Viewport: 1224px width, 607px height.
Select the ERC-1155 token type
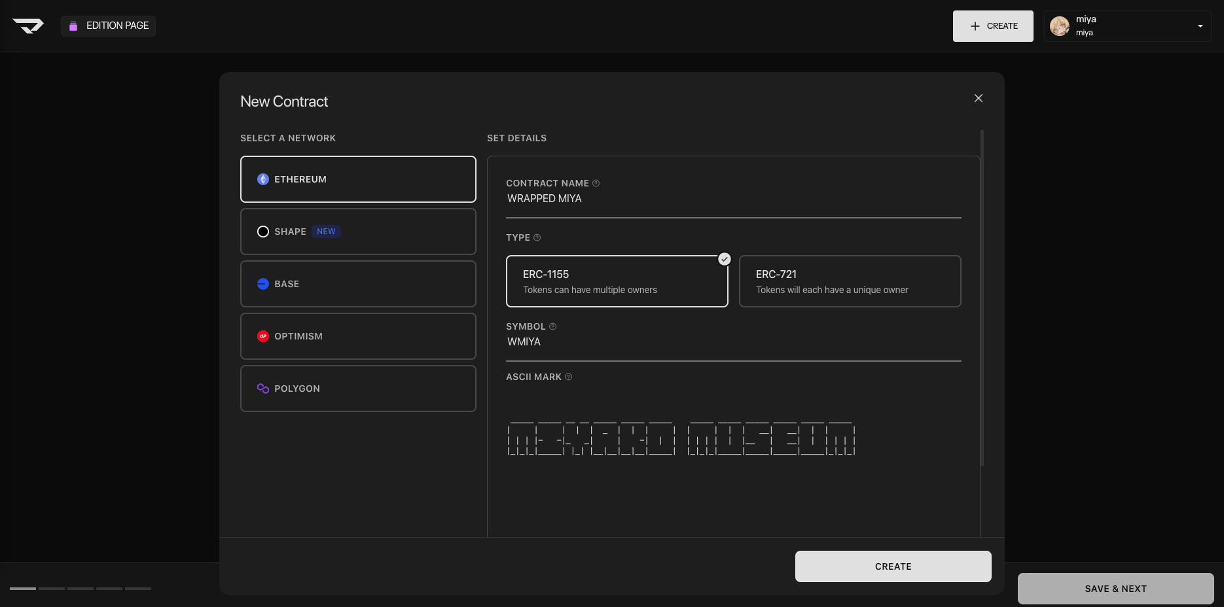click(x=617, y=281)
